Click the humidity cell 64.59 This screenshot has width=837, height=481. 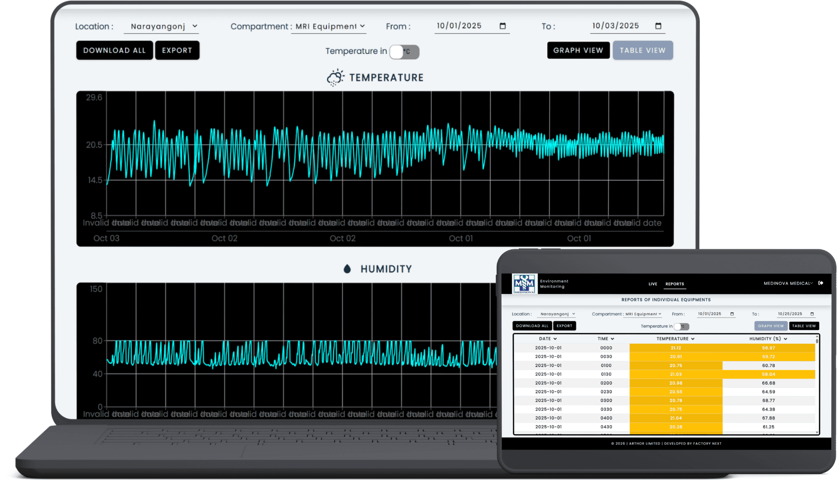coord(768,392)
